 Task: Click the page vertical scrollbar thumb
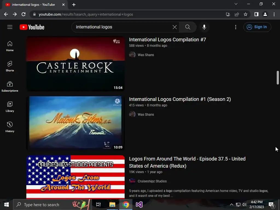pyautogui.click(x=278, y=77)
